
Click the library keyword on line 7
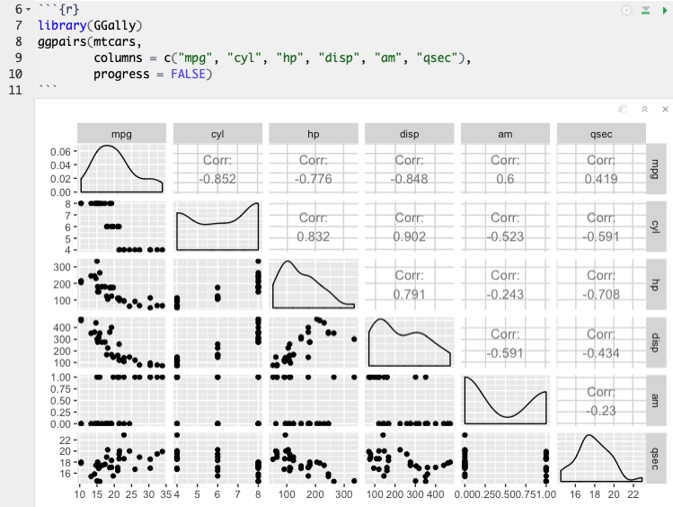[62, 26]
